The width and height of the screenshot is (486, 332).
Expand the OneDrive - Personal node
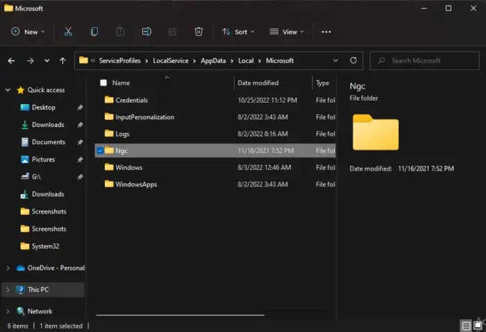(x=8, y=268)
